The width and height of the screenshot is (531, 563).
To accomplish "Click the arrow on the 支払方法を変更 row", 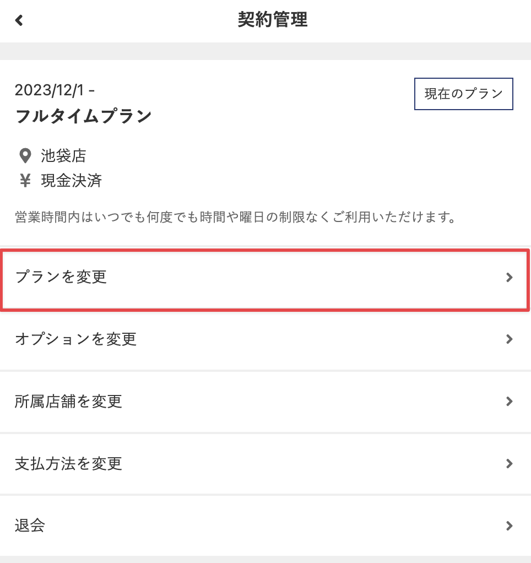I will tap(510, 463).
